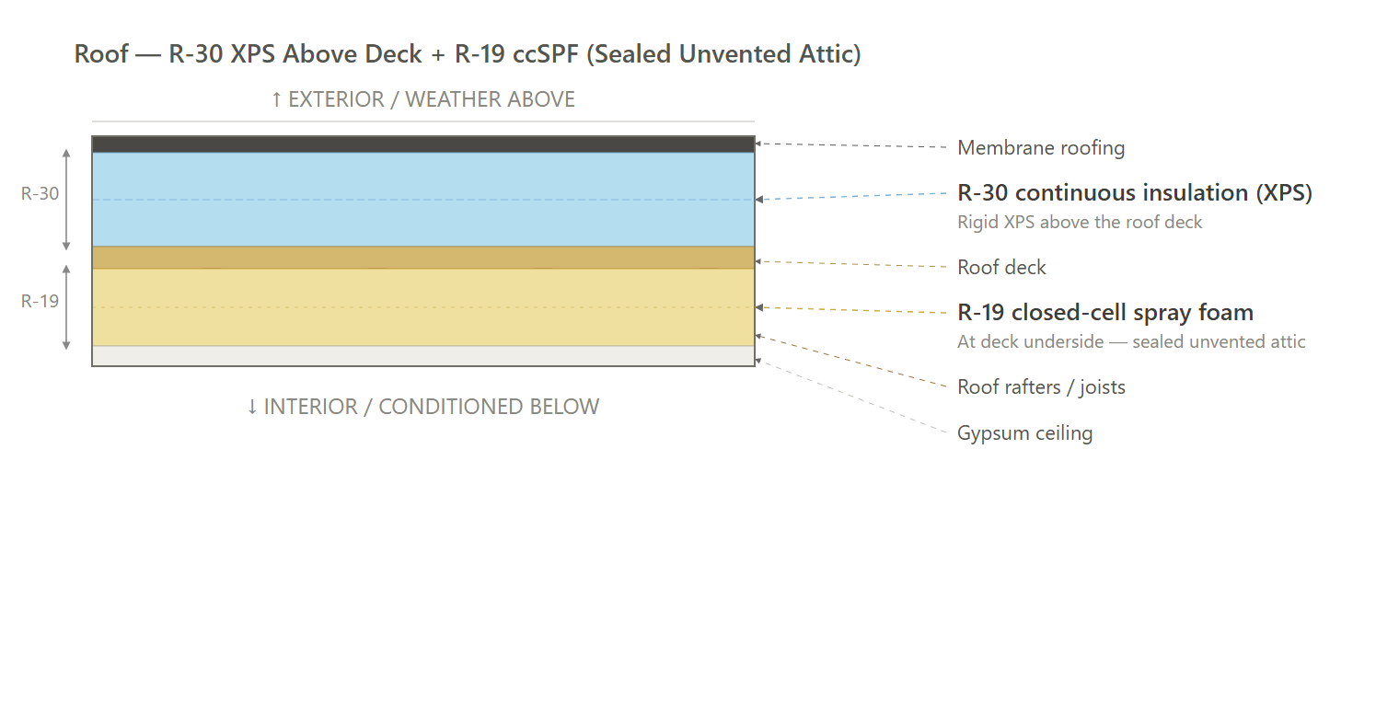Click the Interior / Conditioned Below text
This screenshot has width=1399, height=714.
422,407
